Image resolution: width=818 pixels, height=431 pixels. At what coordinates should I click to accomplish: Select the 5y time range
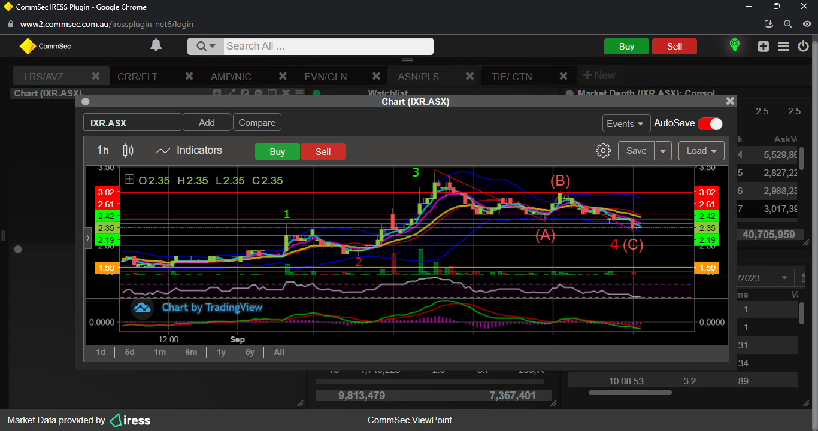click(250, 352)
